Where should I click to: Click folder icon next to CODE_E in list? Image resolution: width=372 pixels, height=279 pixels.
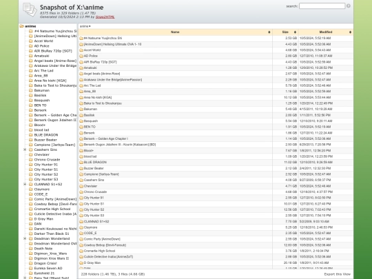pyautogui.click(x=81, y=234)
